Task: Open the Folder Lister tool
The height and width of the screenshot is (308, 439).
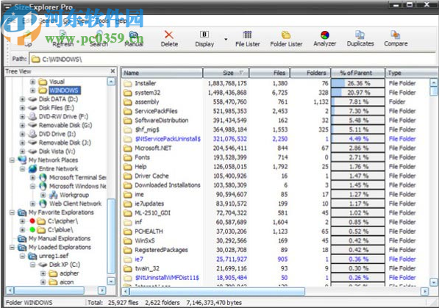Action: pos(286,39)
